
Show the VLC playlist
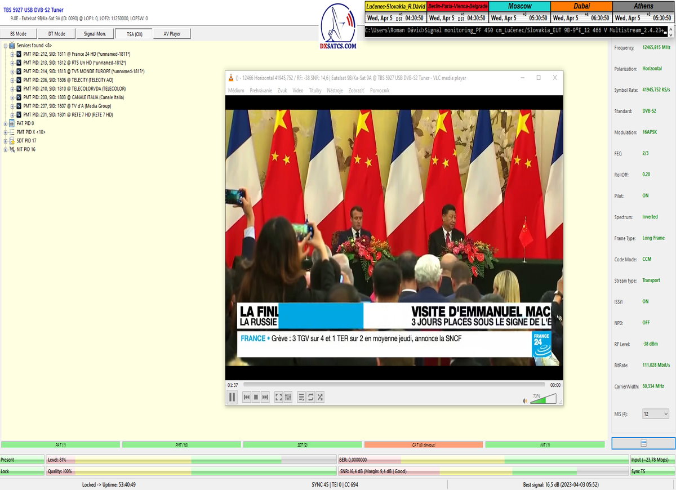[301, 397]
